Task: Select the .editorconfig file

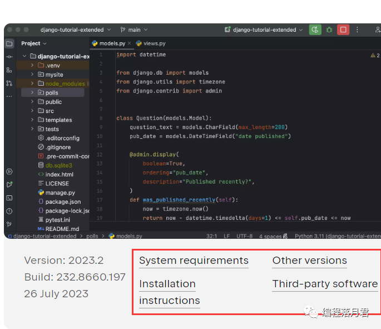Action: [x=59, y=138]
